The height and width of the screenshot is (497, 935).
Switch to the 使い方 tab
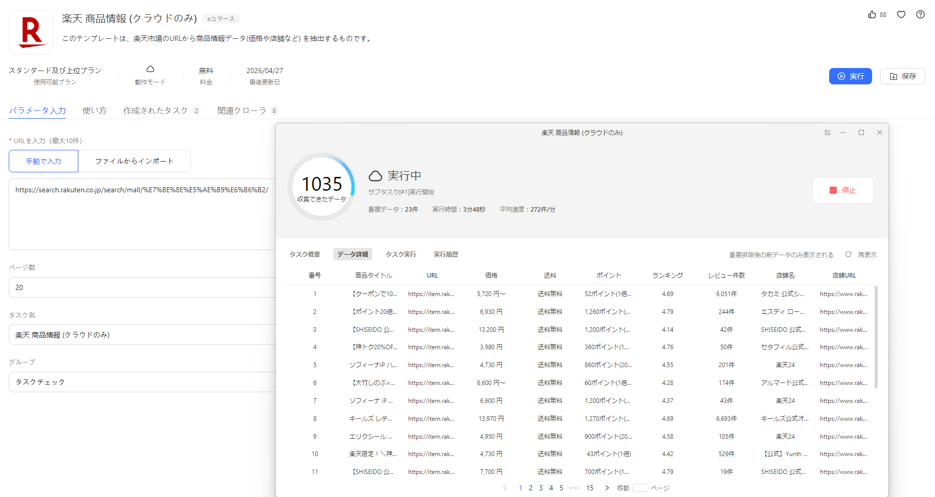[95, 110]
